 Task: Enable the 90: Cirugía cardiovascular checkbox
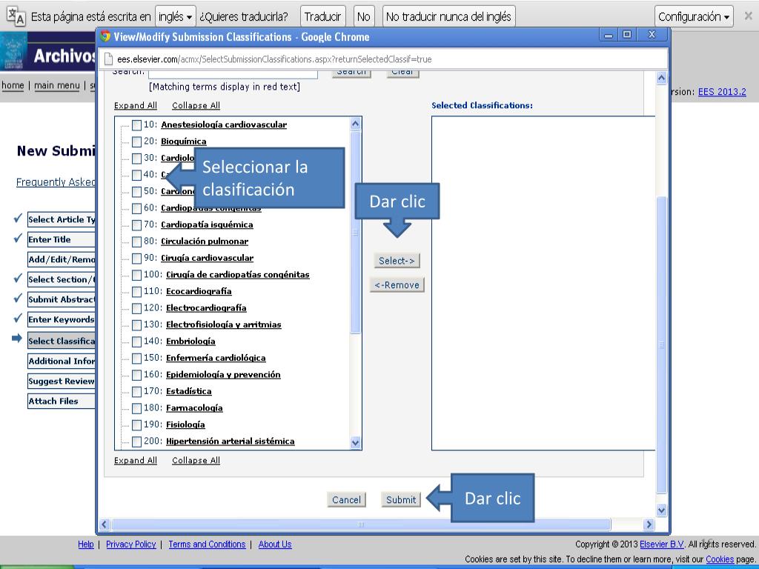coord(136,259)
